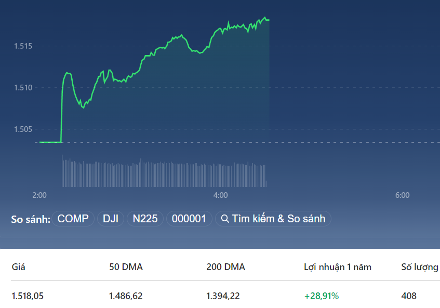Select the 4:00 time axis label
Viewport: 440px width, 308px height.
click(220, 195)
